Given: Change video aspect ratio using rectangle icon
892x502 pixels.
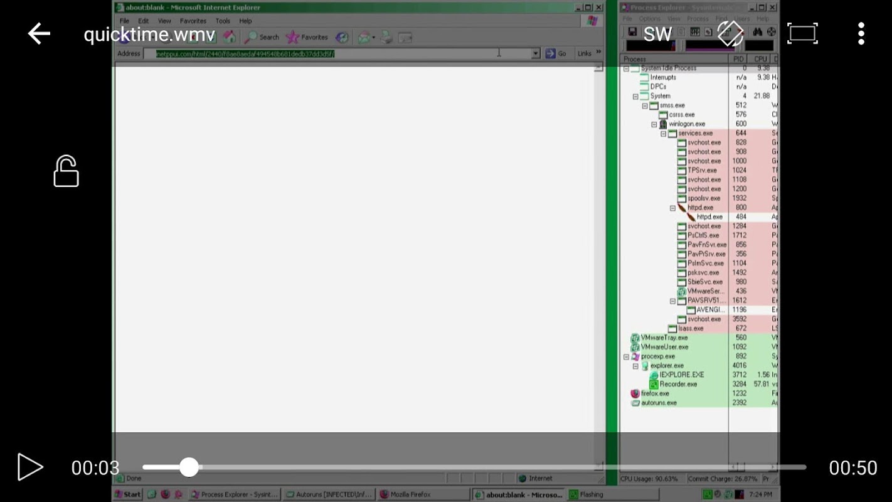Looking at the screenshot, I should (802, 34).
